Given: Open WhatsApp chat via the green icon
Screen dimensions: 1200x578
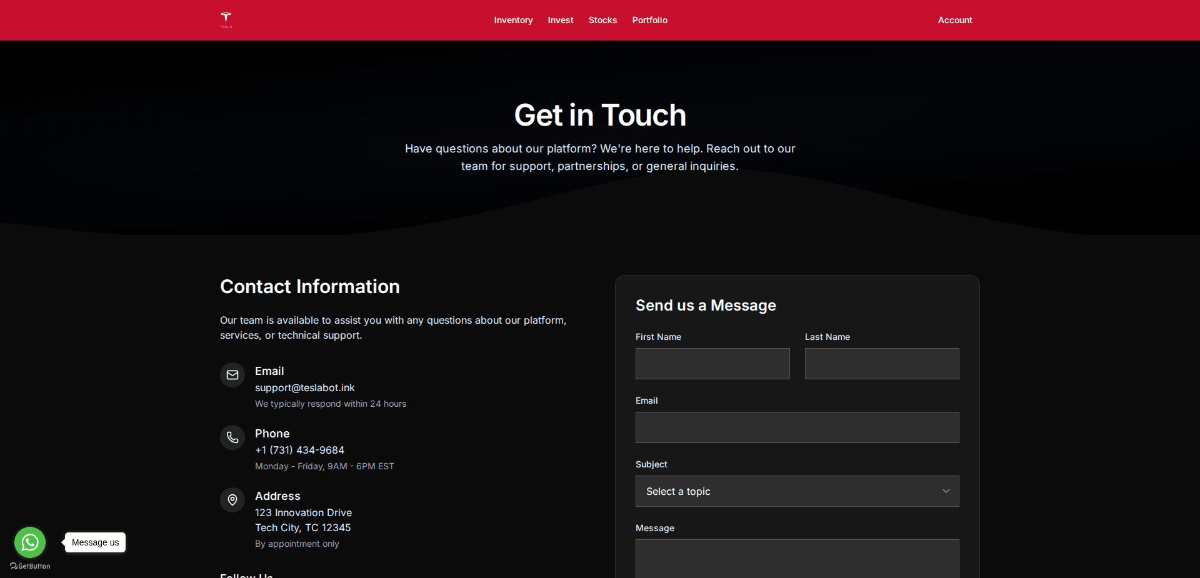Looking at the screenshot, I should (x=29, y=542).
